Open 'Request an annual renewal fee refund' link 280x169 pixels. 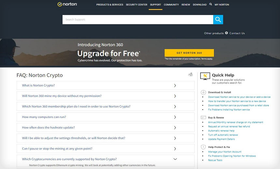point(229,126)
